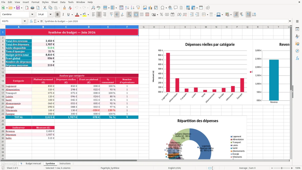302x170 pixels.
Task: Toggle Align Left
Action: [93, 15]
